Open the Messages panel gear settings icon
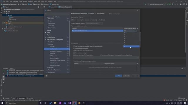Image resolution: width=188 pixels, height=105 pixels. (182, 68)
